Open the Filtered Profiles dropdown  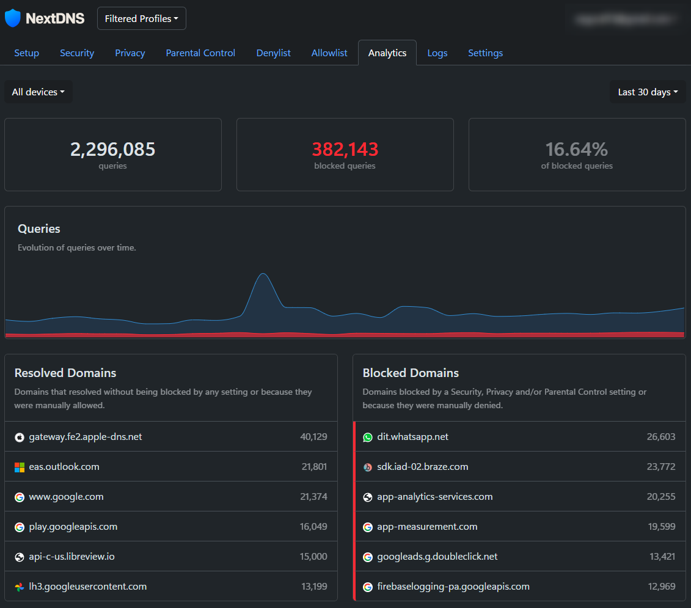coord(141,18)
